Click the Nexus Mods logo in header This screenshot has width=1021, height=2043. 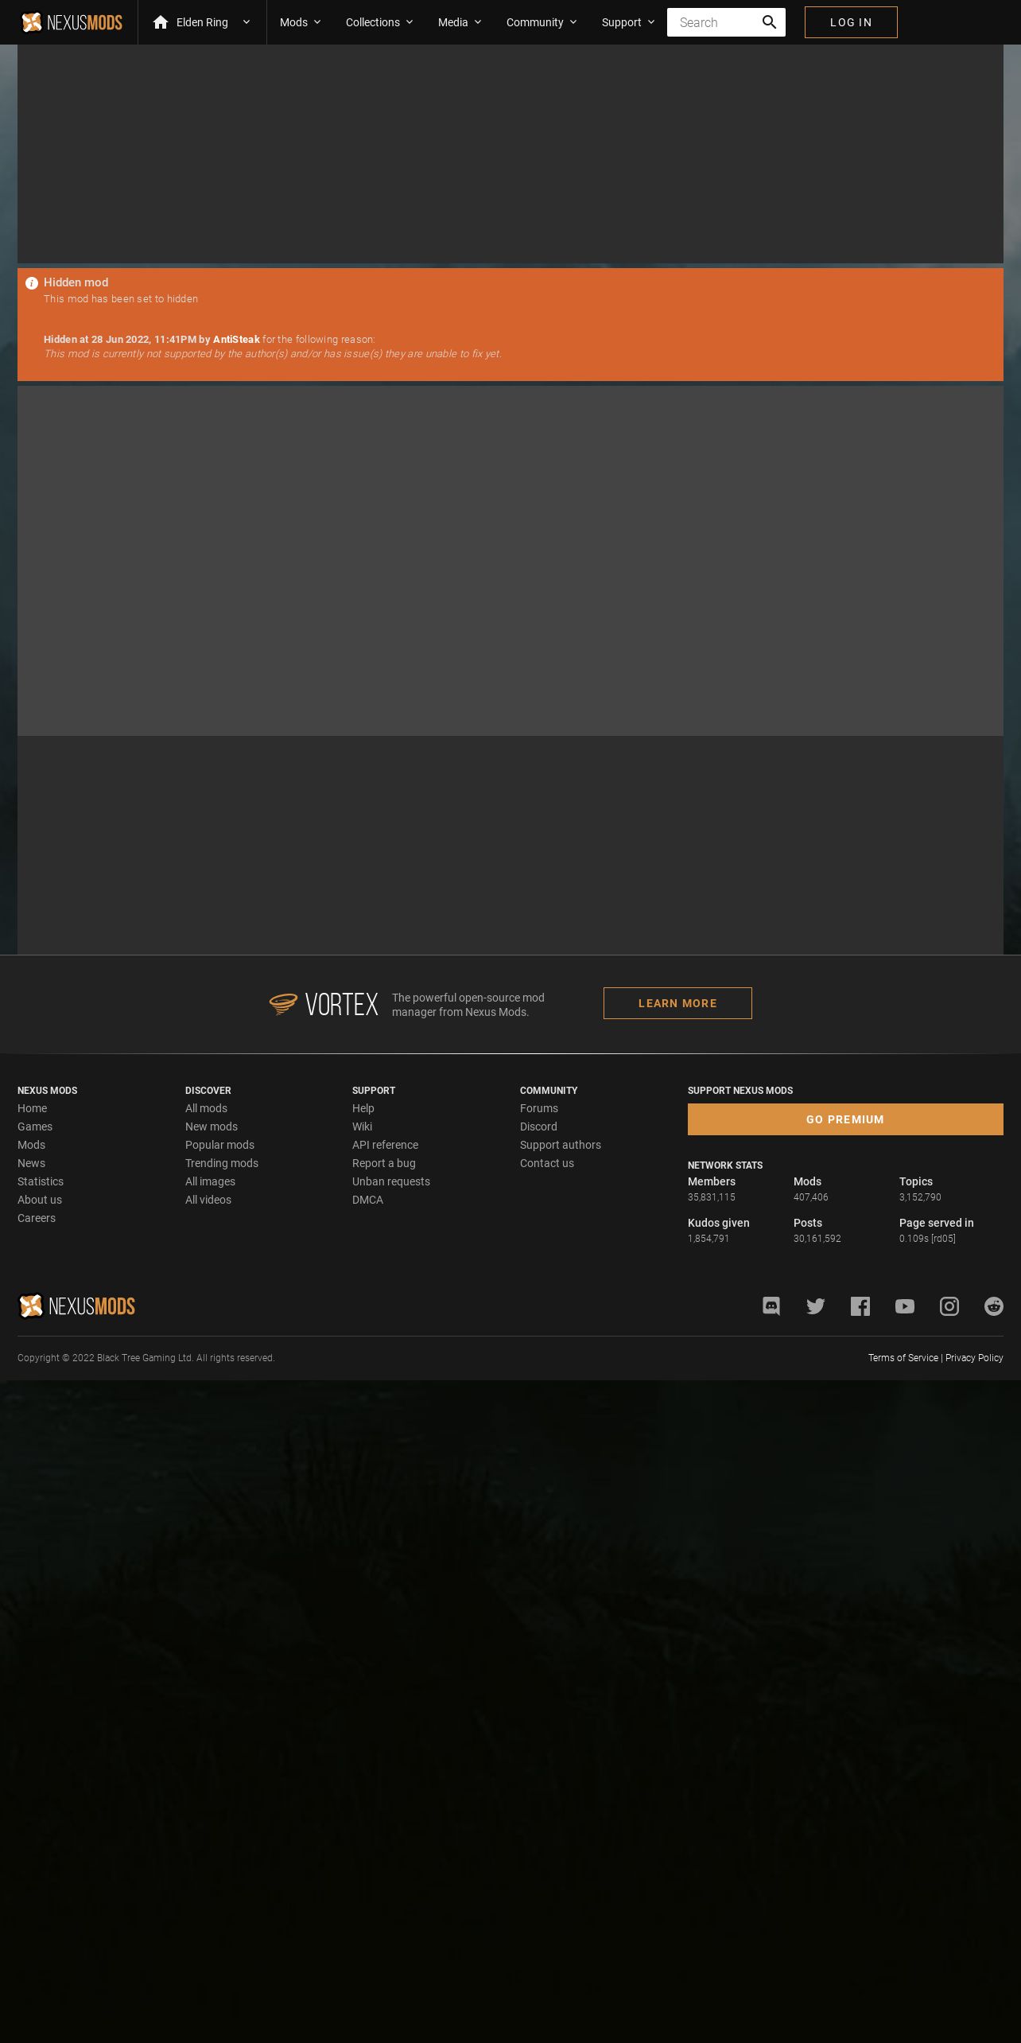pos(72,22)
